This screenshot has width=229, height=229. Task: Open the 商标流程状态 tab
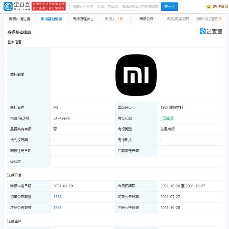[x=83, y=19]
